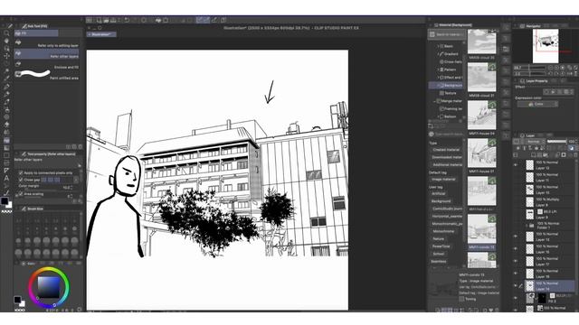Filter by Monochrome tag
579x325 pixels.
443,231
